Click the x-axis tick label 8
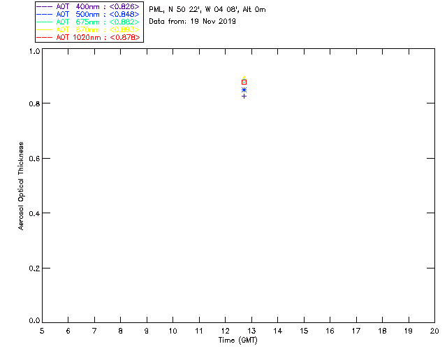 click(121, 331)
